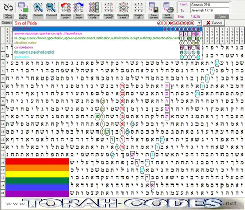Screen dimensions: 245x210
Task: Select highlighted 'Sin of Pride' list entry
Action: pos(108,29)
